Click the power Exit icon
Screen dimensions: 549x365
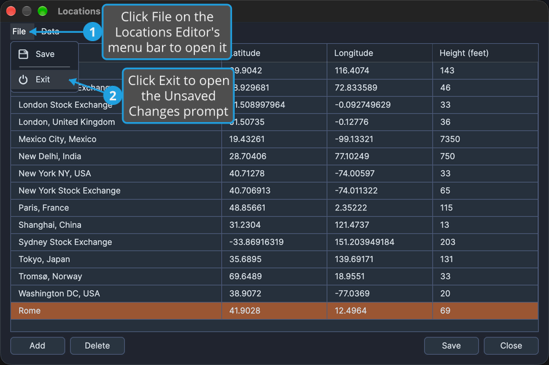(23, 80)
